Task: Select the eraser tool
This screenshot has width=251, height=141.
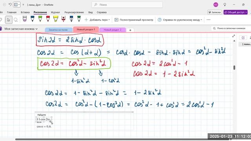Action: 25,19
